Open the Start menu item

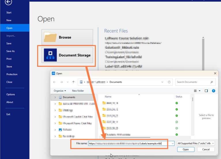pyautogui.click(x=9, y=13)
